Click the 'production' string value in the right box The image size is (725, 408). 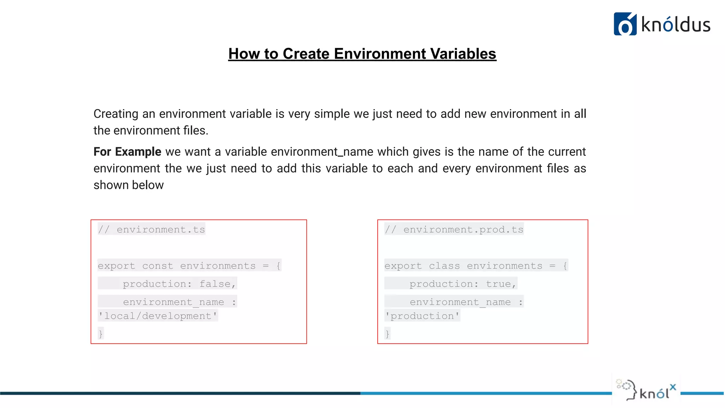pos(422,316)
